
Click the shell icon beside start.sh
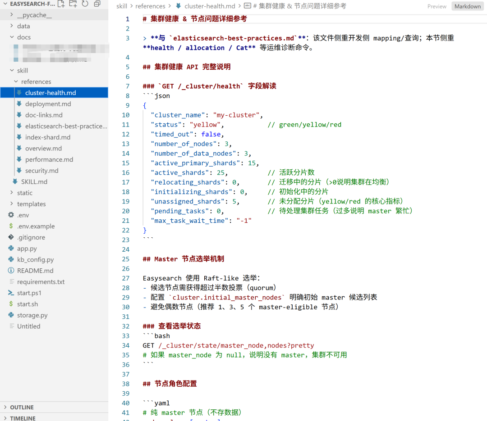[11, 304]
